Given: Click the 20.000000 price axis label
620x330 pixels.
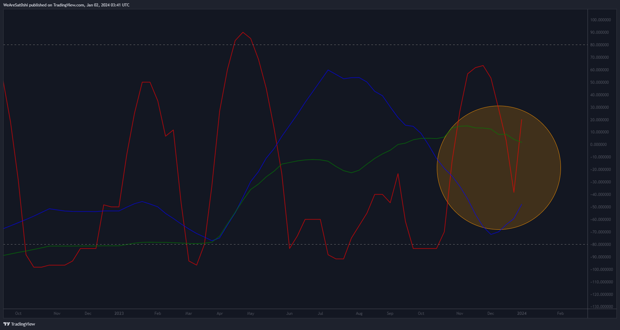Looking at the screenshot, I should tap(599, 120).
